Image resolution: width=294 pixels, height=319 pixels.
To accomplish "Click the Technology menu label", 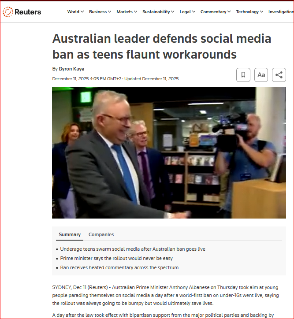I will pos(247,12).
